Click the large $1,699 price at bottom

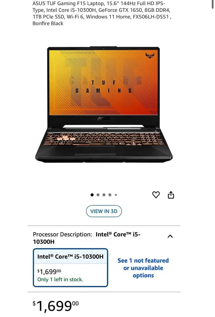pyautogui.click(x=56, y=306)
